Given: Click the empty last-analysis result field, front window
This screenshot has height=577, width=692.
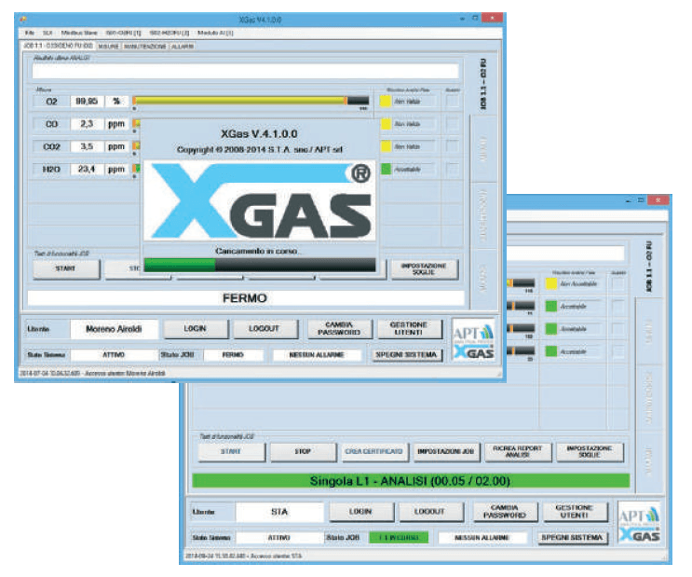Looking at the screenshot, I should [x=245, y=71].
